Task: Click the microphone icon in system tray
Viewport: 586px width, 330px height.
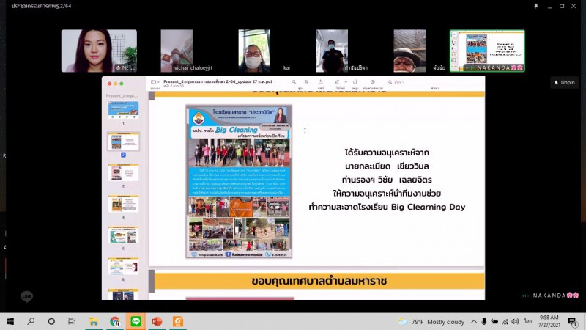Action: 483,321
